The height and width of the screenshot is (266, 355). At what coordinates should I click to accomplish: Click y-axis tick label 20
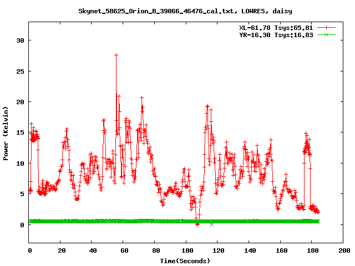(20, 102)
